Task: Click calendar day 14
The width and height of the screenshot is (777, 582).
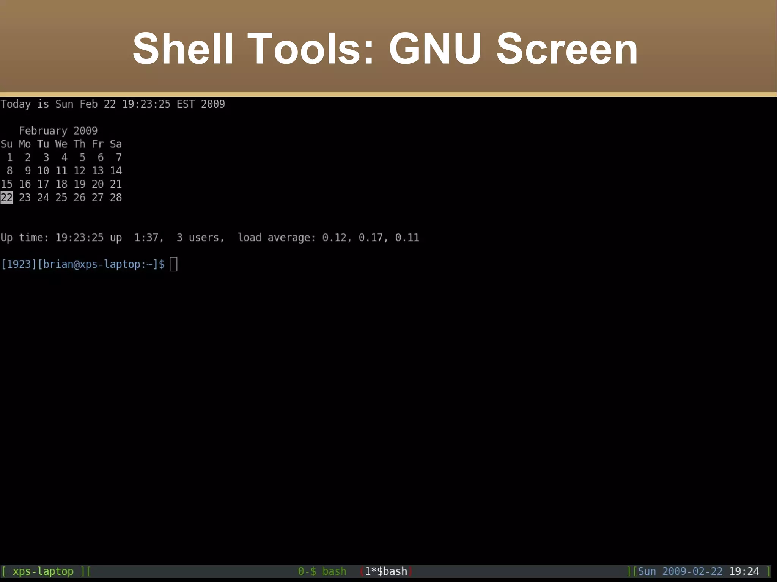Action: pyautogui.click(x=116, y=171)
